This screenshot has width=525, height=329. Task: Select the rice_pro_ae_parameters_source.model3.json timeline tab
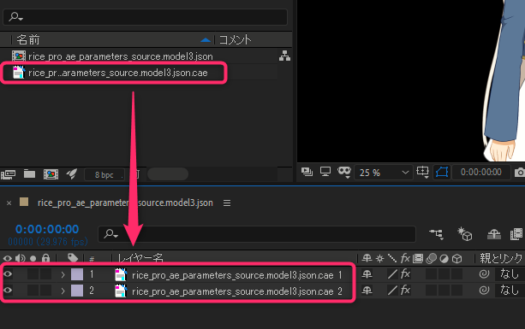(x=125, y=203)
